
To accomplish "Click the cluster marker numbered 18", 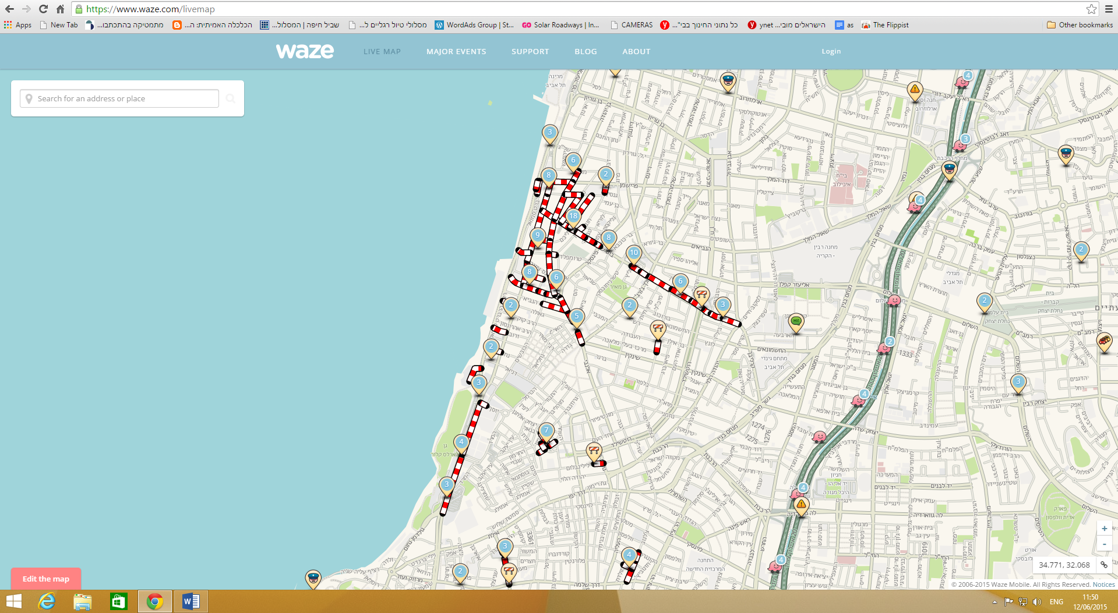I will (x=573, y=217).
